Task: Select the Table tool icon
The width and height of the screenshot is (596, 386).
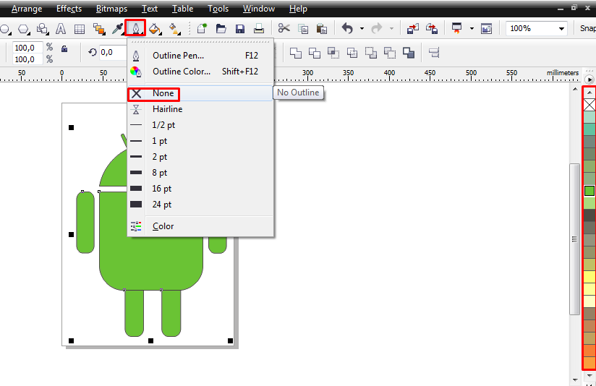Action: [x=80, y=29]
